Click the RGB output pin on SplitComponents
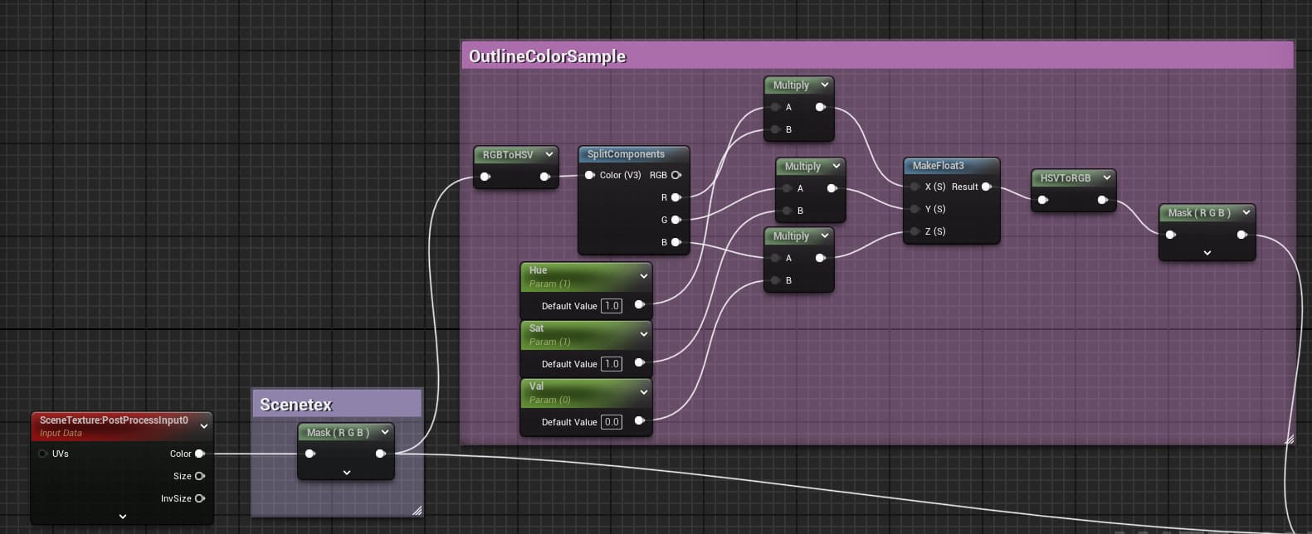The height and width of the screenshot is (534, 1312). point(676,175)
